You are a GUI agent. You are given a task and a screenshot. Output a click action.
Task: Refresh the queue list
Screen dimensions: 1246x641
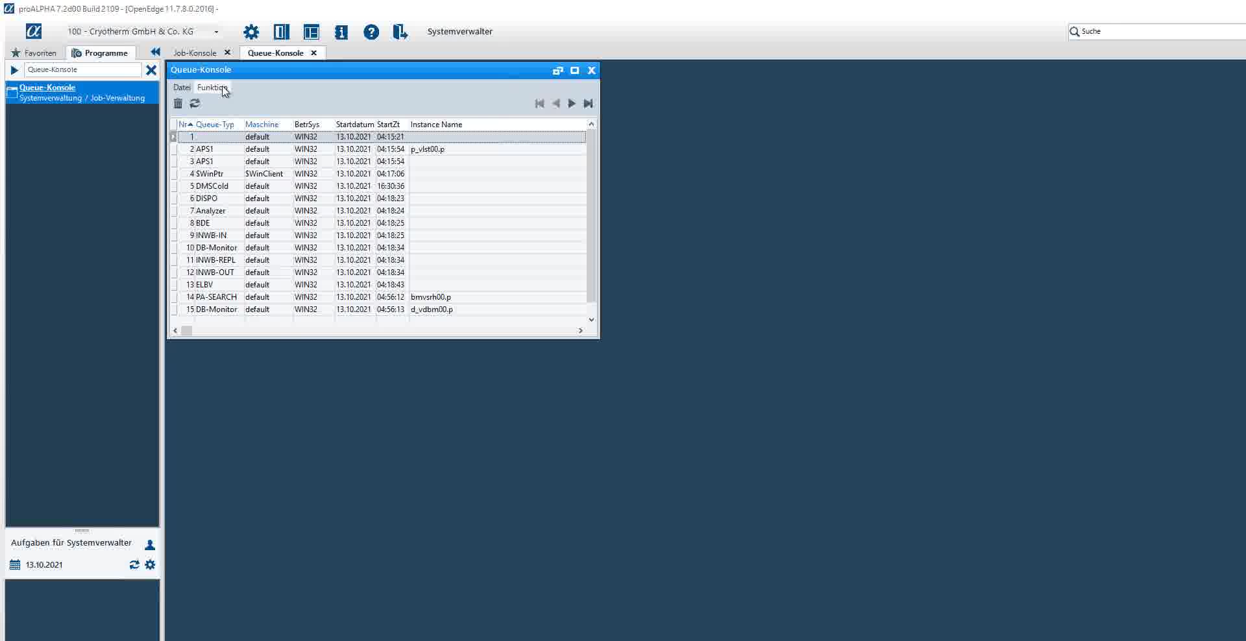tap(195, 103)
